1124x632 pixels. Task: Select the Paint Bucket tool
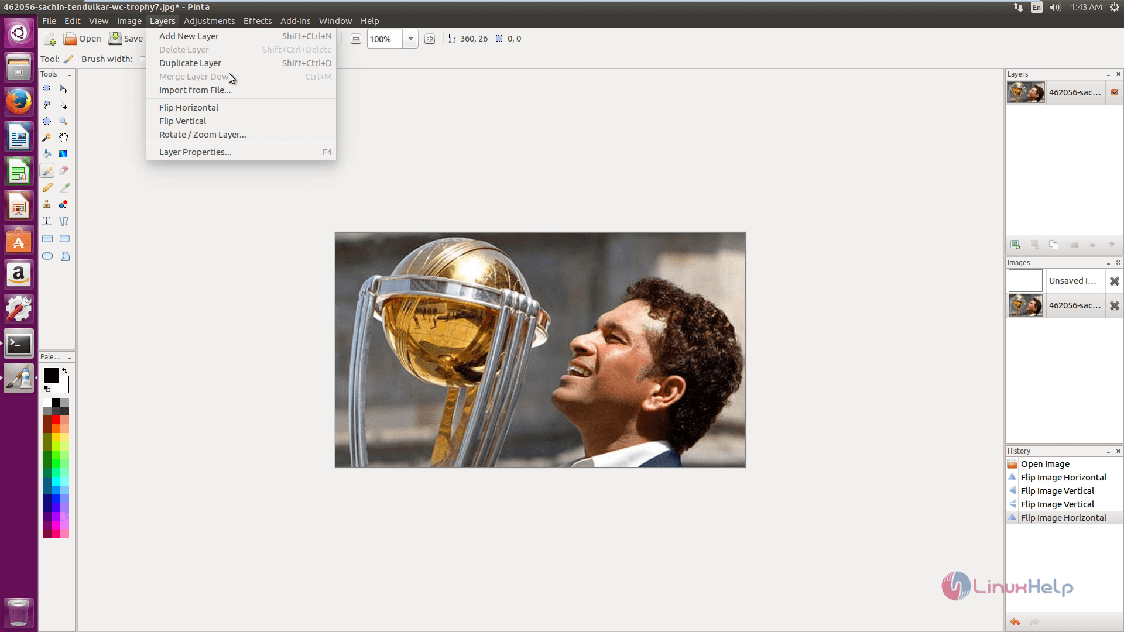47,154
